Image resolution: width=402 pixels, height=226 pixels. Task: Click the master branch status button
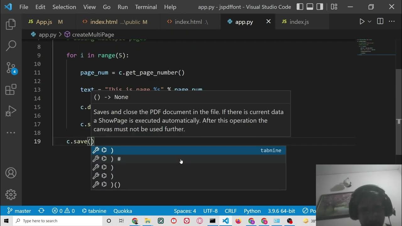(19, 211)
